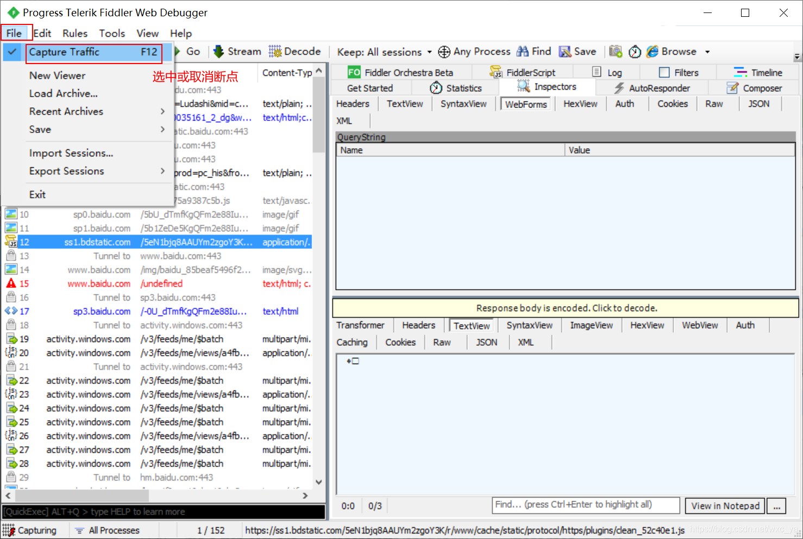Switch to the HexView request tab
Image resolution: width=803 pixels, height=539 pixels.
tap(580, 104)
